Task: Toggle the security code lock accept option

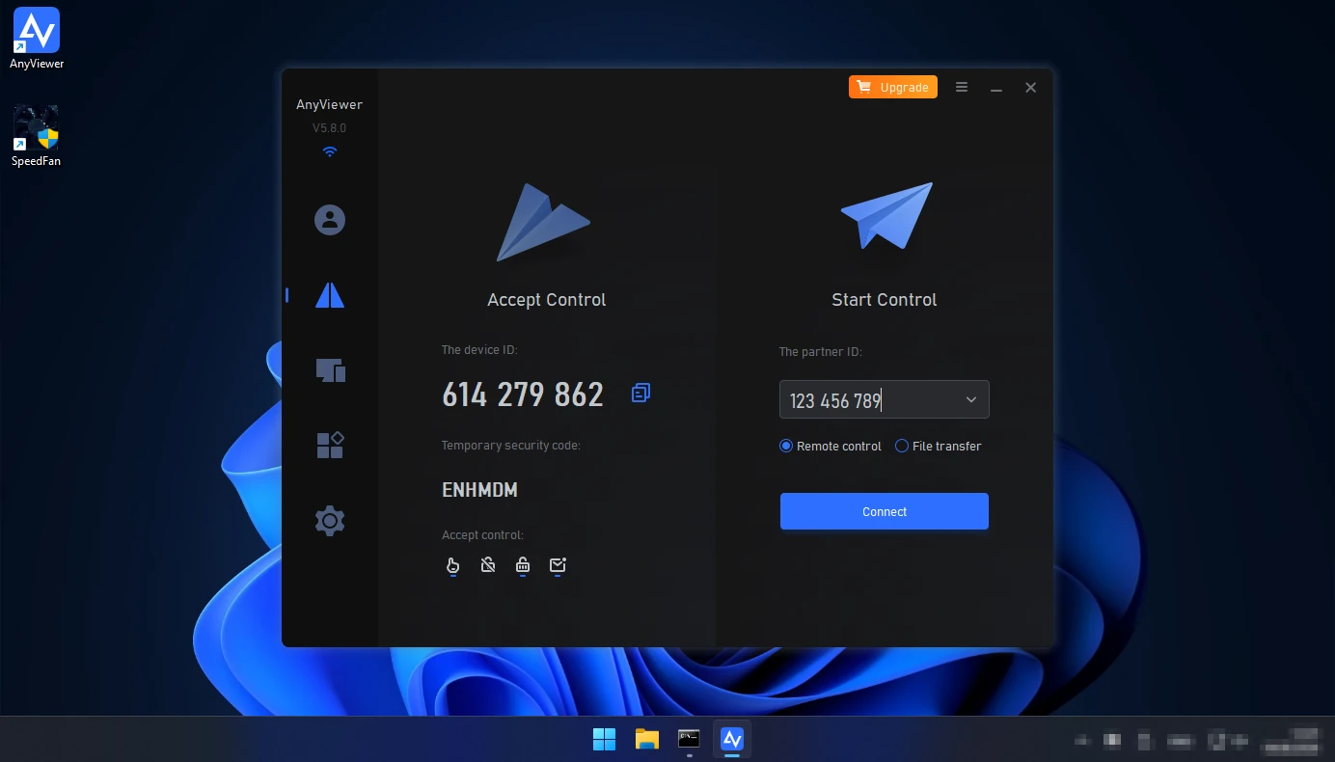Action: pos(523,566)
